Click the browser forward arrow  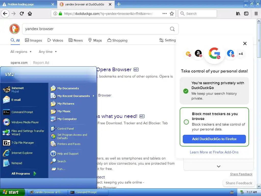14,14
